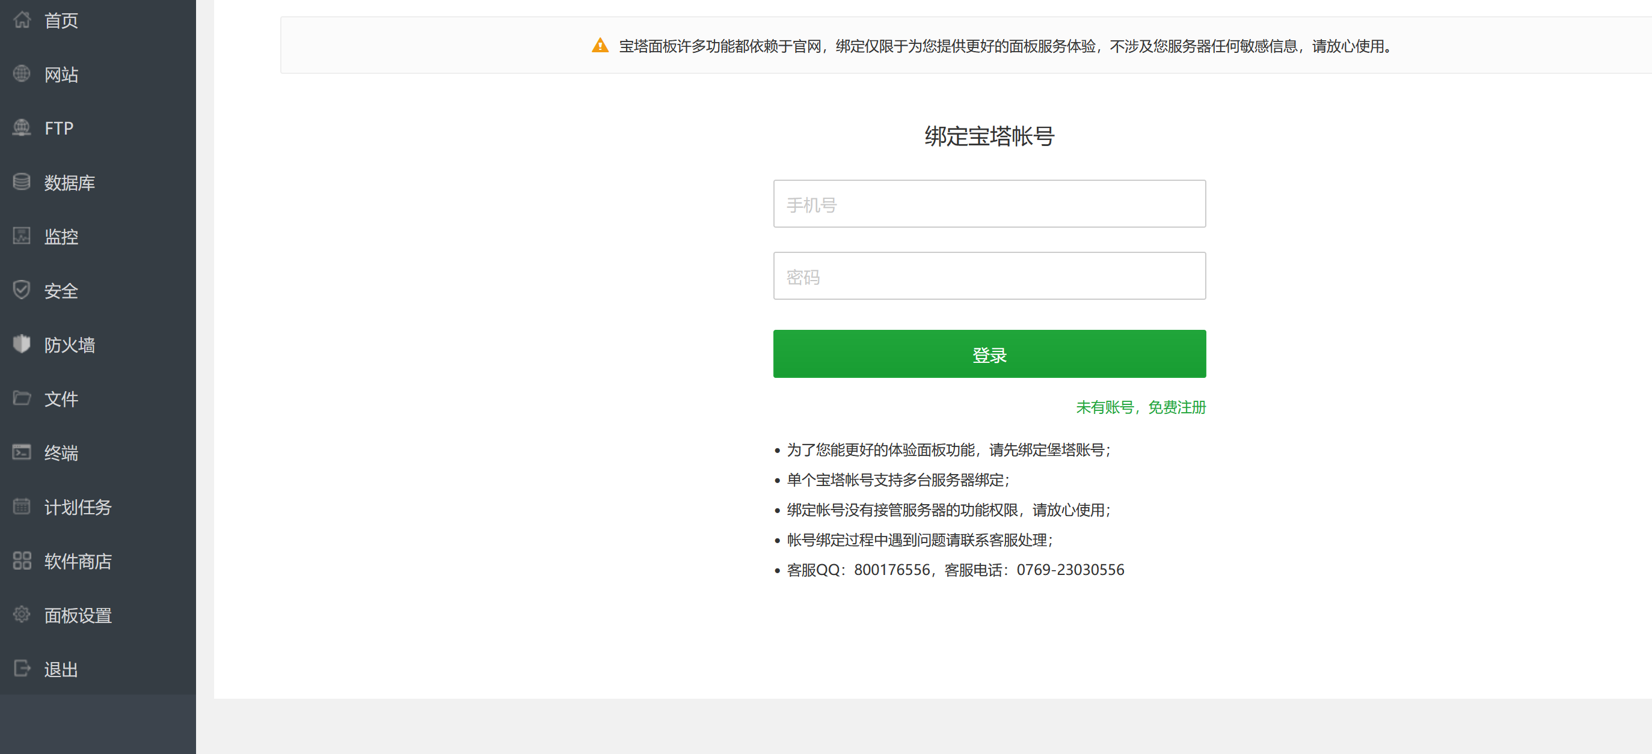Click the 绑定帐号没有接管服务器的功能权限 tip line

tap(948, 510)
